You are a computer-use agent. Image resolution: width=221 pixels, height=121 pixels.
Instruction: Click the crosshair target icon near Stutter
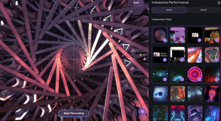[x=144, y=59]
